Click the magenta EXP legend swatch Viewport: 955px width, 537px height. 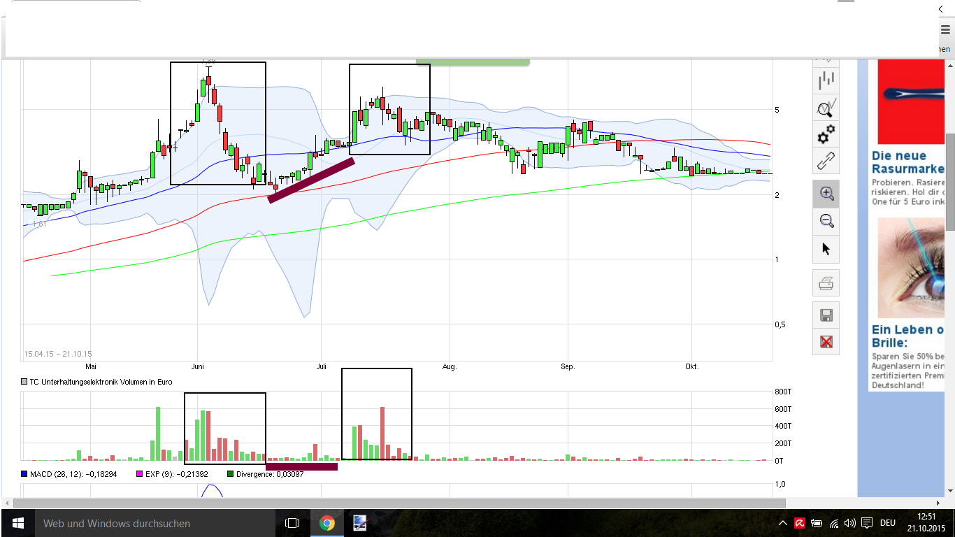[x=140, y=474]
